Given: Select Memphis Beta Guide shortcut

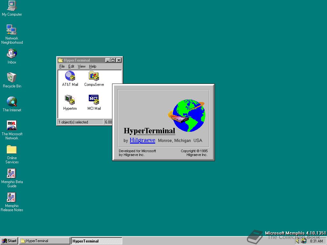Looking at the screenshot, I should [x=12, y=174].
